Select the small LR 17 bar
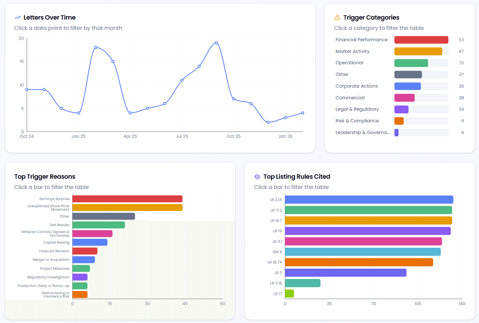The height and width of the screenshot is (323, 479). 289,294
